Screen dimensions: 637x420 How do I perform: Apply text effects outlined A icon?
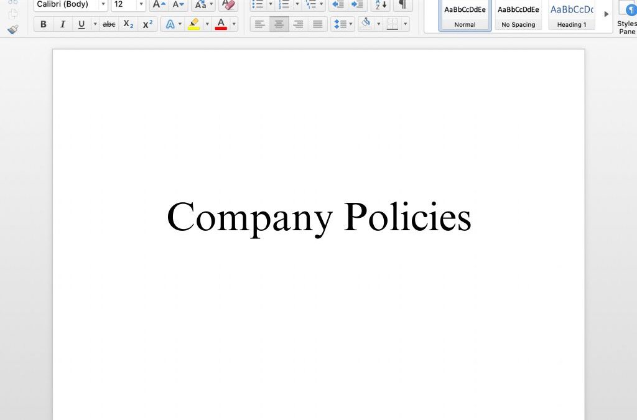coord(170,24)
